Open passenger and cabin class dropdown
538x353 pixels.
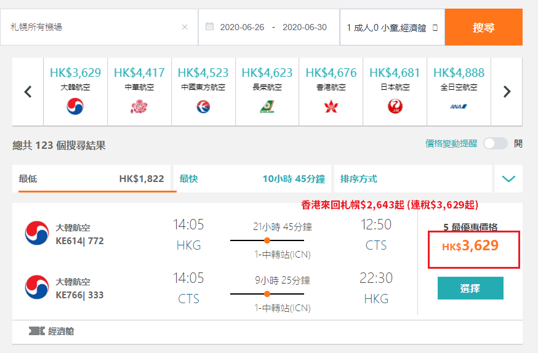pyautogui.click(x=392, y=28)
